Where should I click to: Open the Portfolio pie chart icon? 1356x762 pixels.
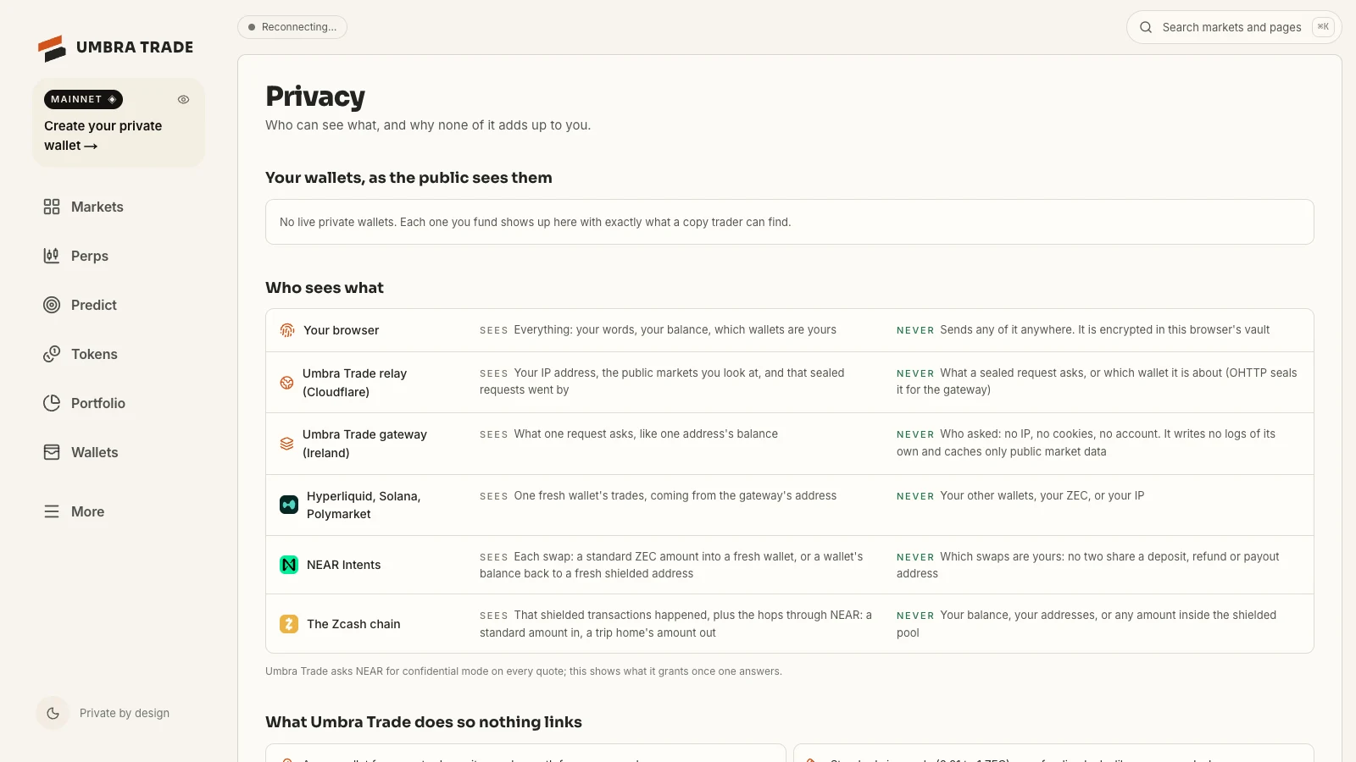click(52, 403)
